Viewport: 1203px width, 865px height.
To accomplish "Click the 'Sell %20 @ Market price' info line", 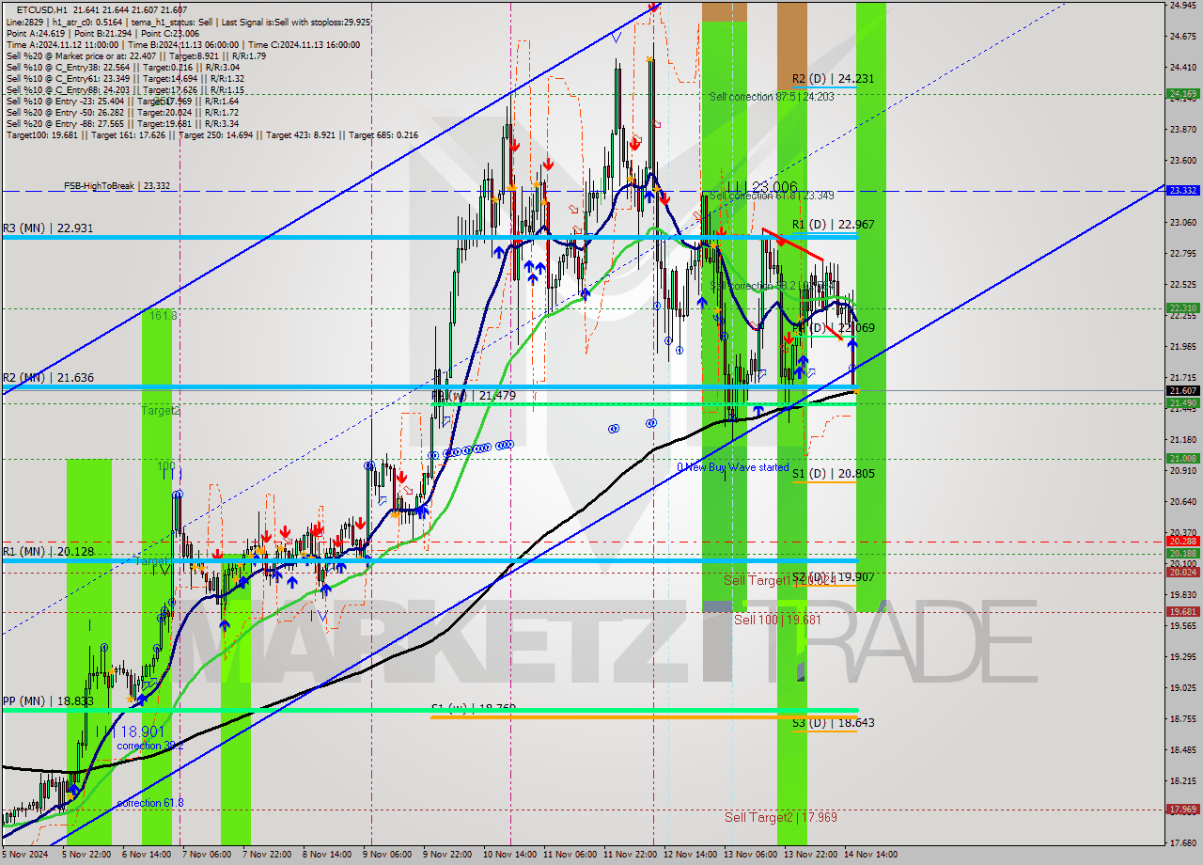I will 136,55.
